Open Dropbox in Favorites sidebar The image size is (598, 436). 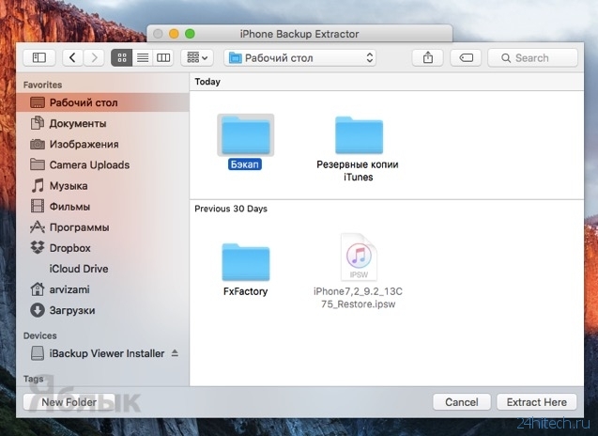click(x=69, y=248)
